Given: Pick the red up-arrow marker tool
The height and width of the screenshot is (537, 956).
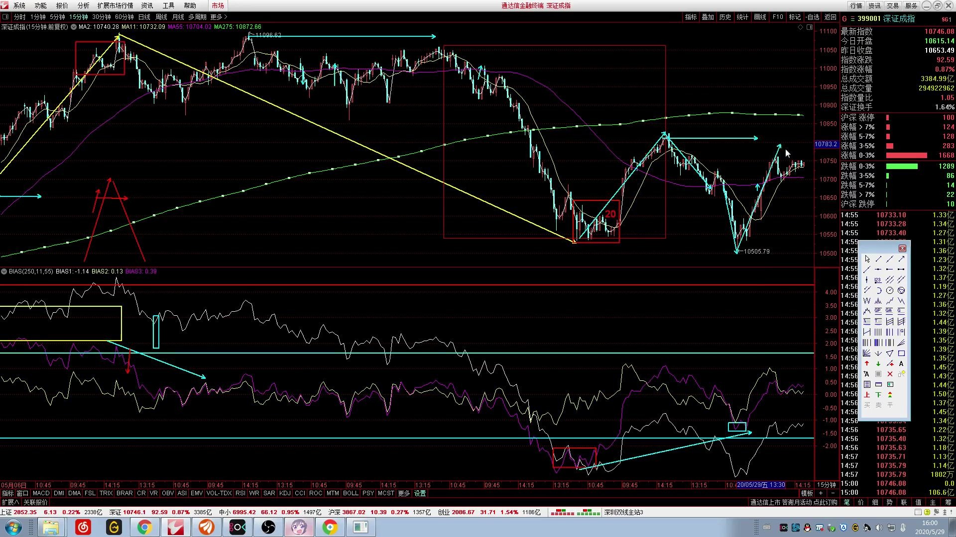Looking at the screenshot, I should click(867, 364).
